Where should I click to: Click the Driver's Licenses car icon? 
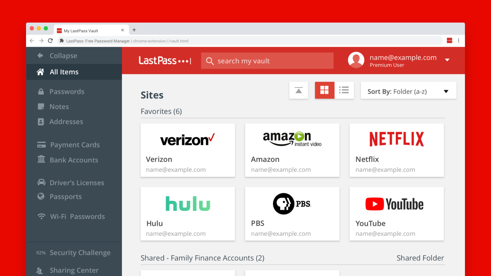tap(41, 182)
